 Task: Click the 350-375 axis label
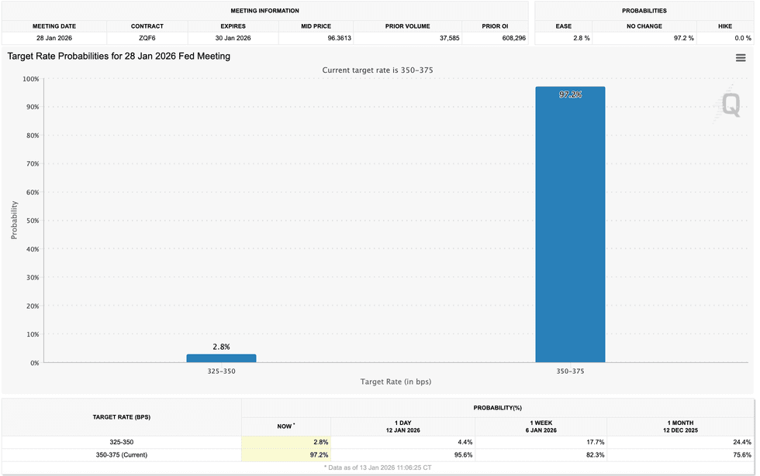click(570, 372)
